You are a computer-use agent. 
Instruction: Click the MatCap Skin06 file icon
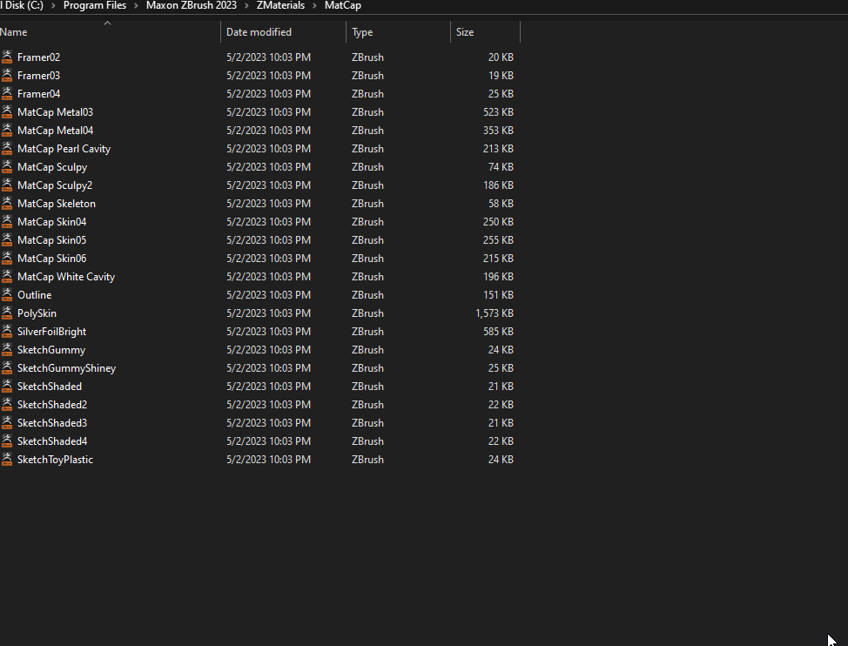7,258
